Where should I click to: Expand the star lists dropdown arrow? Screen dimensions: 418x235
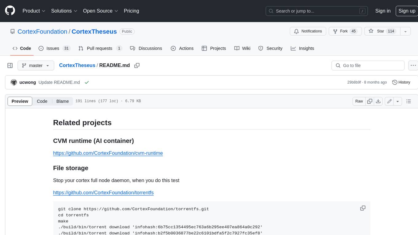coord(405,31)
